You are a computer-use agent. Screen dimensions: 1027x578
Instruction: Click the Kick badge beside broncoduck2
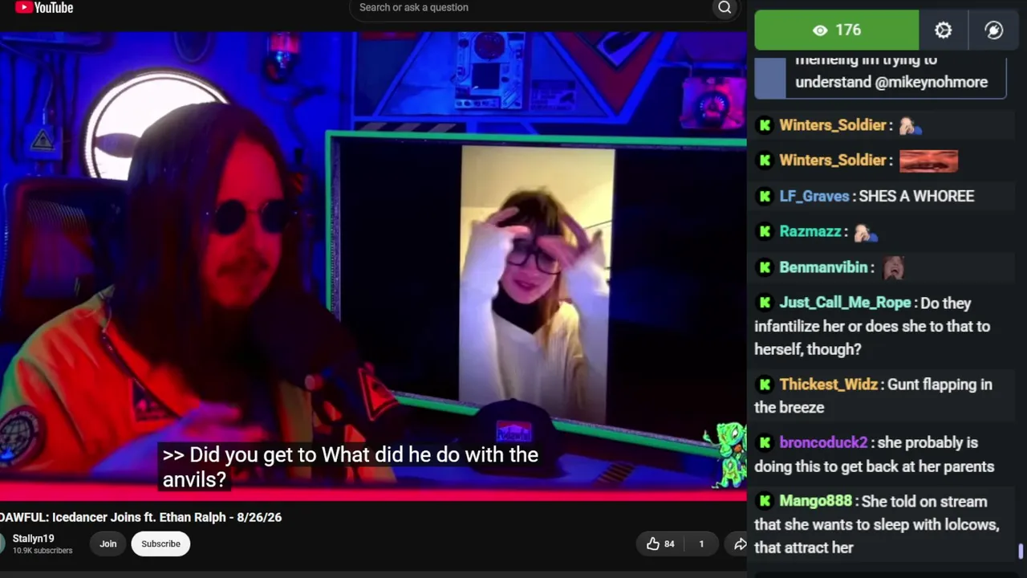click(x=765, y=442)
